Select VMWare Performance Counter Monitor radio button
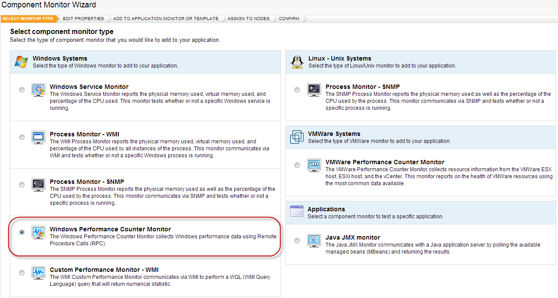The image size is (558, 298). [297, 165]
